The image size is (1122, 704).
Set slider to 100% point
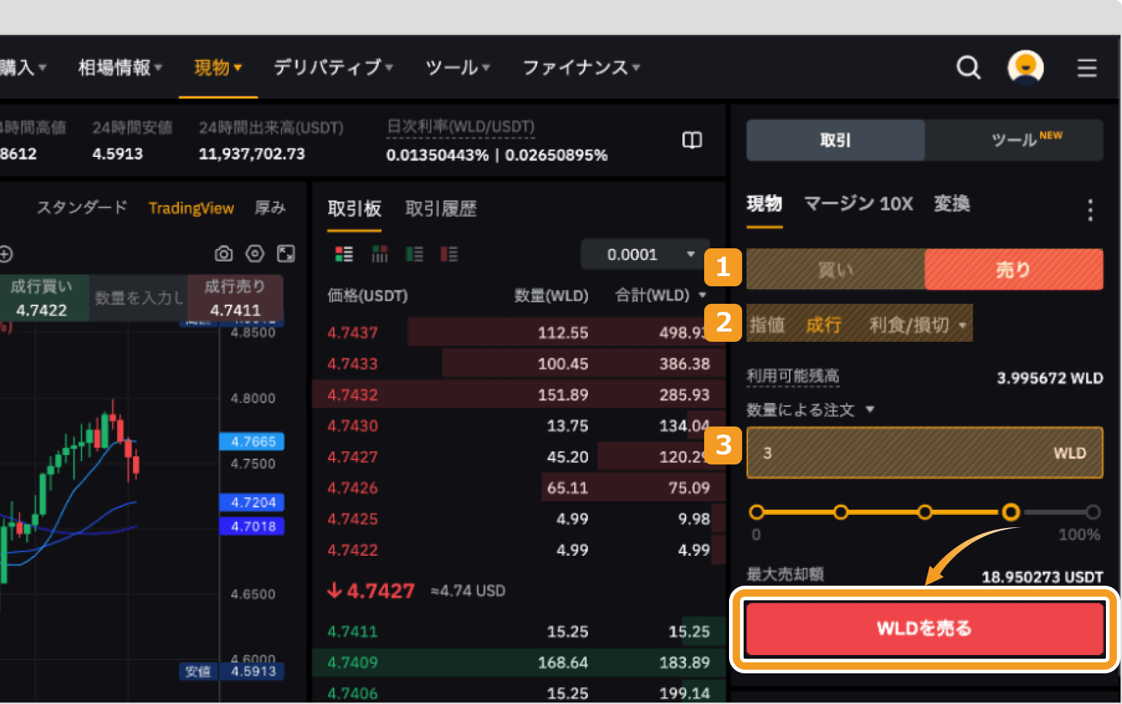pyautogui.click(x=1093, y=512)
